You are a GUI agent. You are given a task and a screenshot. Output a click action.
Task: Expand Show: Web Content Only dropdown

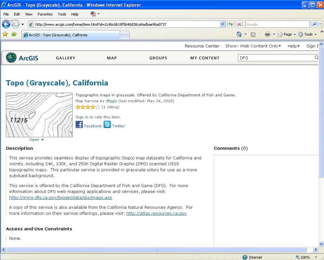(x=253, y=46)
